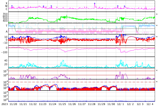Click the 10^0 axis label in bottom panel

point(6,100)
